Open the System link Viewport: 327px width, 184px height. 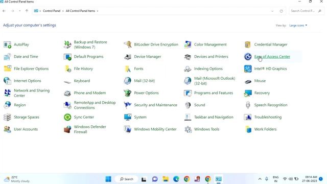point(140,117)
